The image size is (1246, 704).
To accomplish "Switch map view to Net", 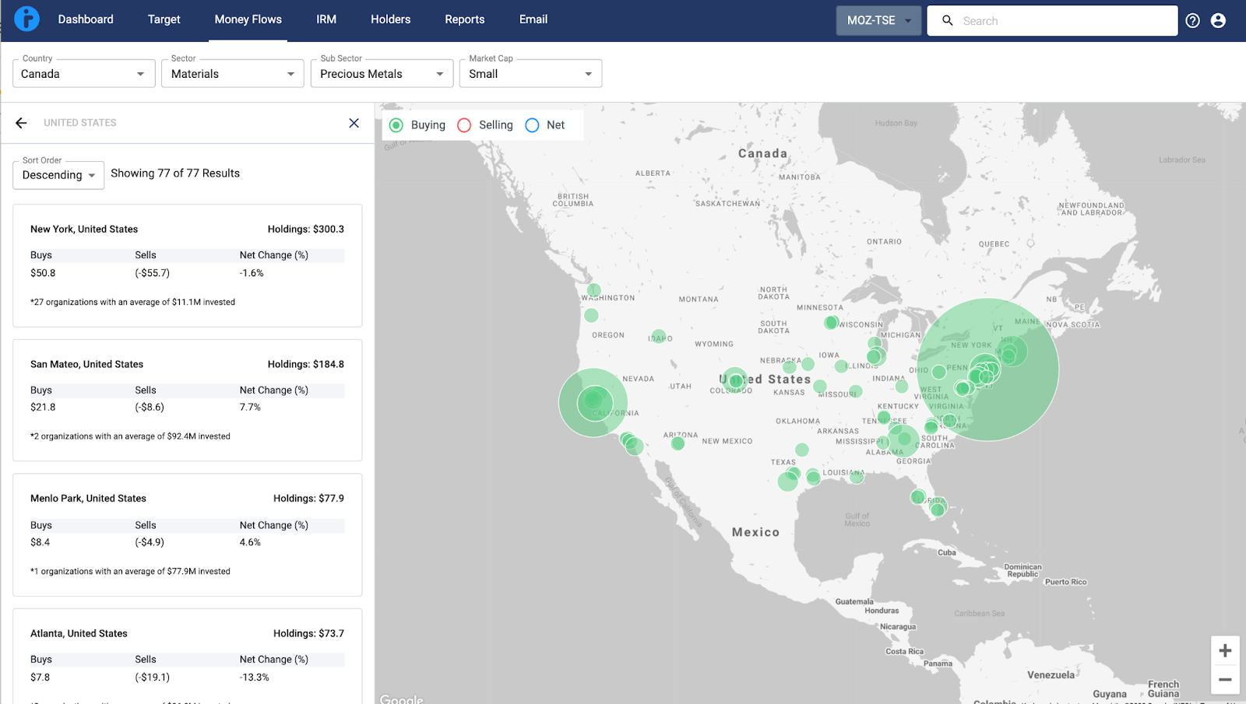I will tap(532, 124).
